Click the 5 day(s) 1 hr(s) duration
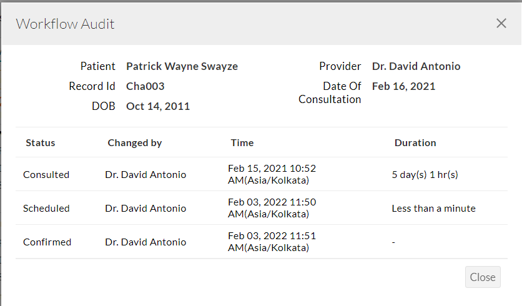 click(x=425, y=175)
